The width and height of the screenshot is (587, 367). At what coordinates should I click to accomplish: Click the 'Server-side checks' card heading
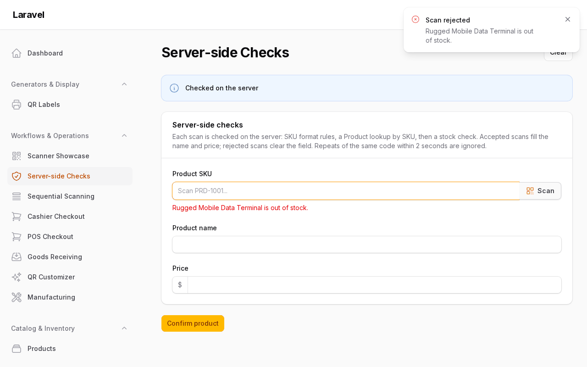(208, 125)
